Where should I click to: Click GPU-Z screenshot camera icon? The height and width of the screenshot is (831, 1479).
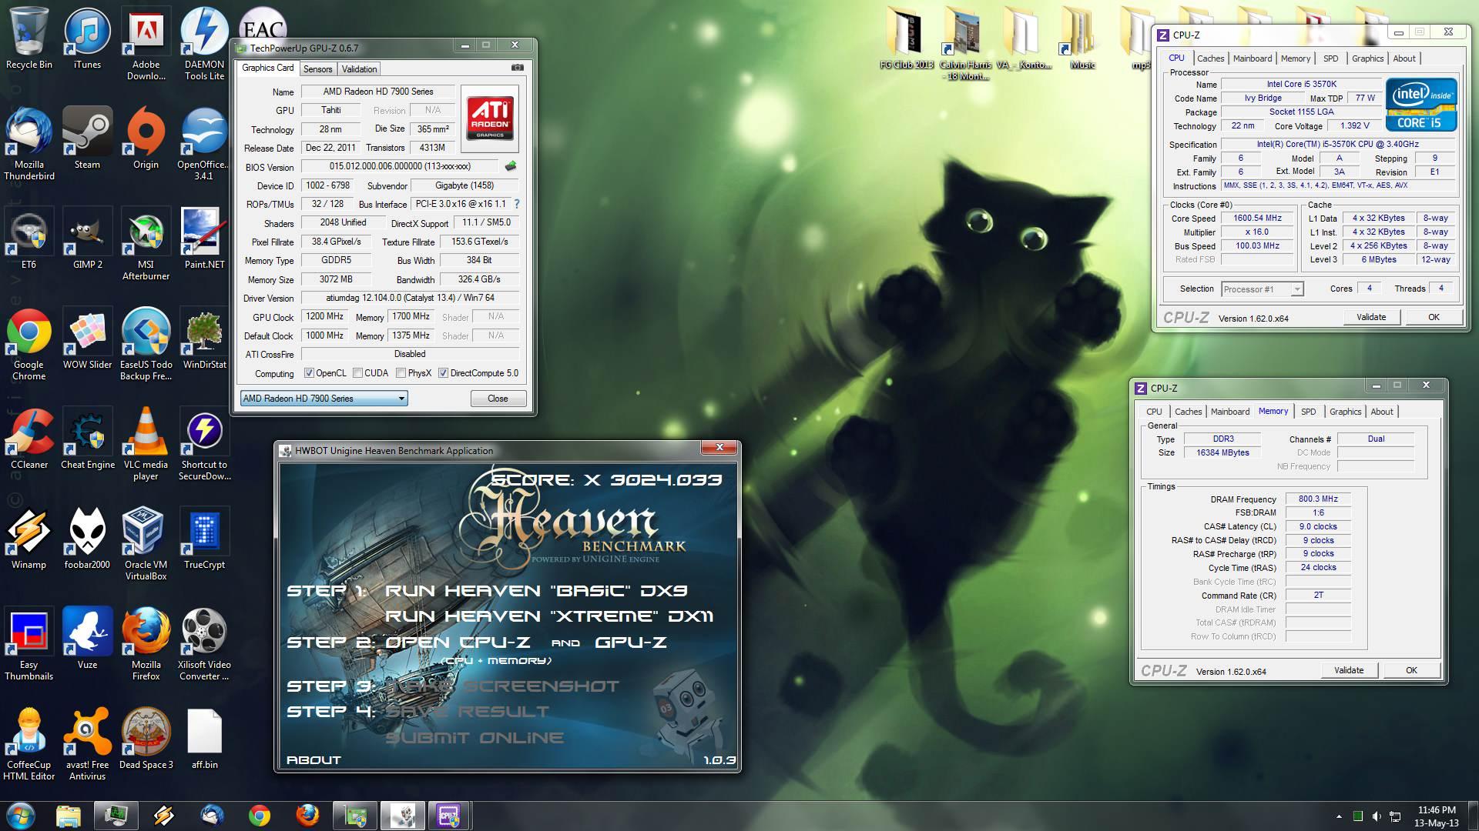(x=518, y=68)
